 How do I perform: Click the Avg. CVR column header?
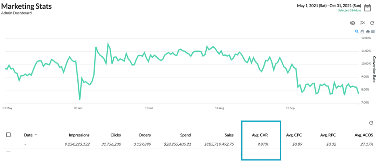tap(260, 135)
